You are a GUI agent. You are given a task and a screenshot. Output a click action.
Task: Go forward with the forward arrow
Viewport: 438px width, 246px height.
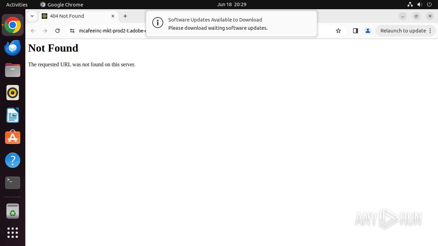tap(45, 31)
